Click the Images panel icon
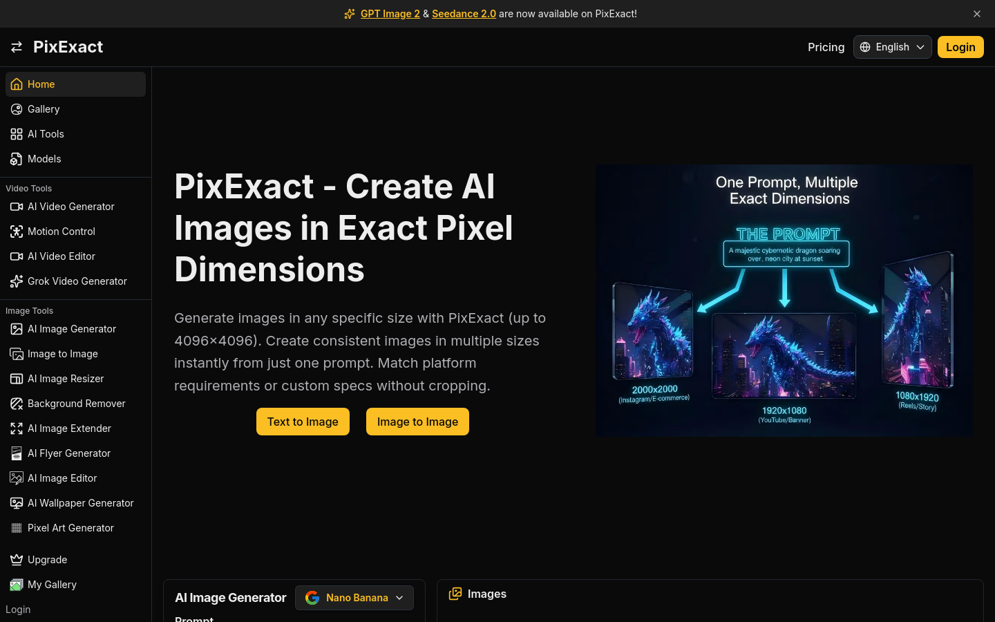Screen dimensions: 995x622 click(x=455, y=594)
